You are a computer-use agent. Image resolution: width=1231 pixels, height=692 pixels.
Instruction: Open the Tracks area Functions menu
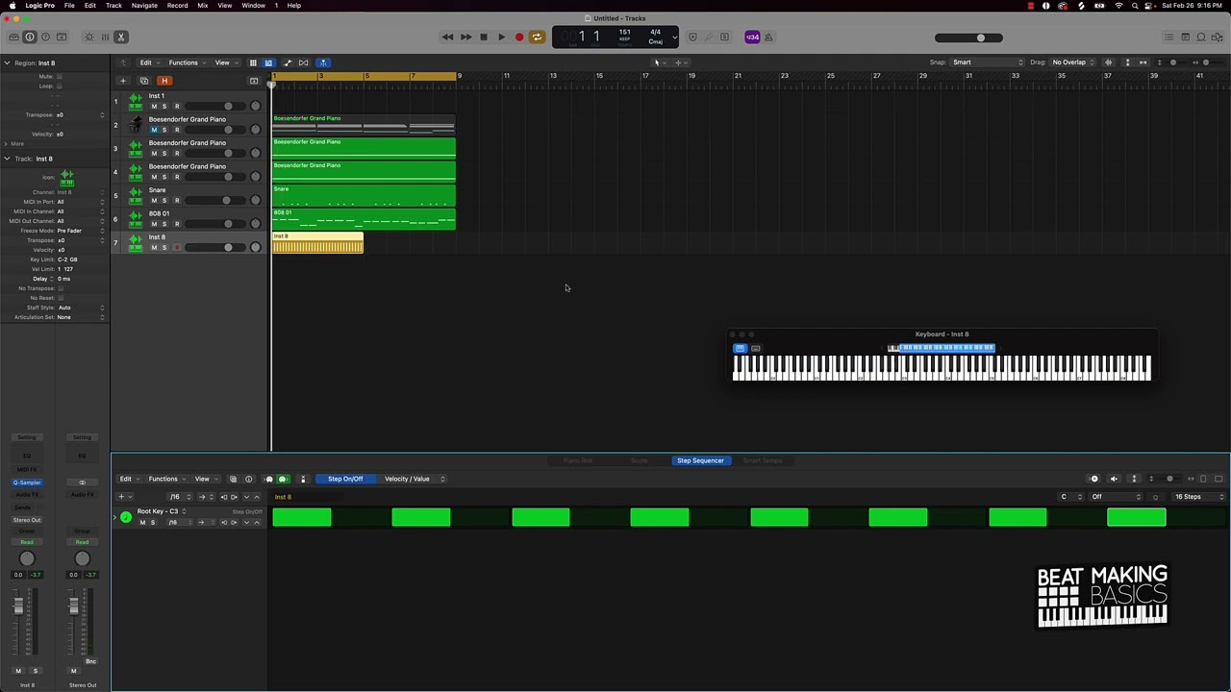point(186,62)
